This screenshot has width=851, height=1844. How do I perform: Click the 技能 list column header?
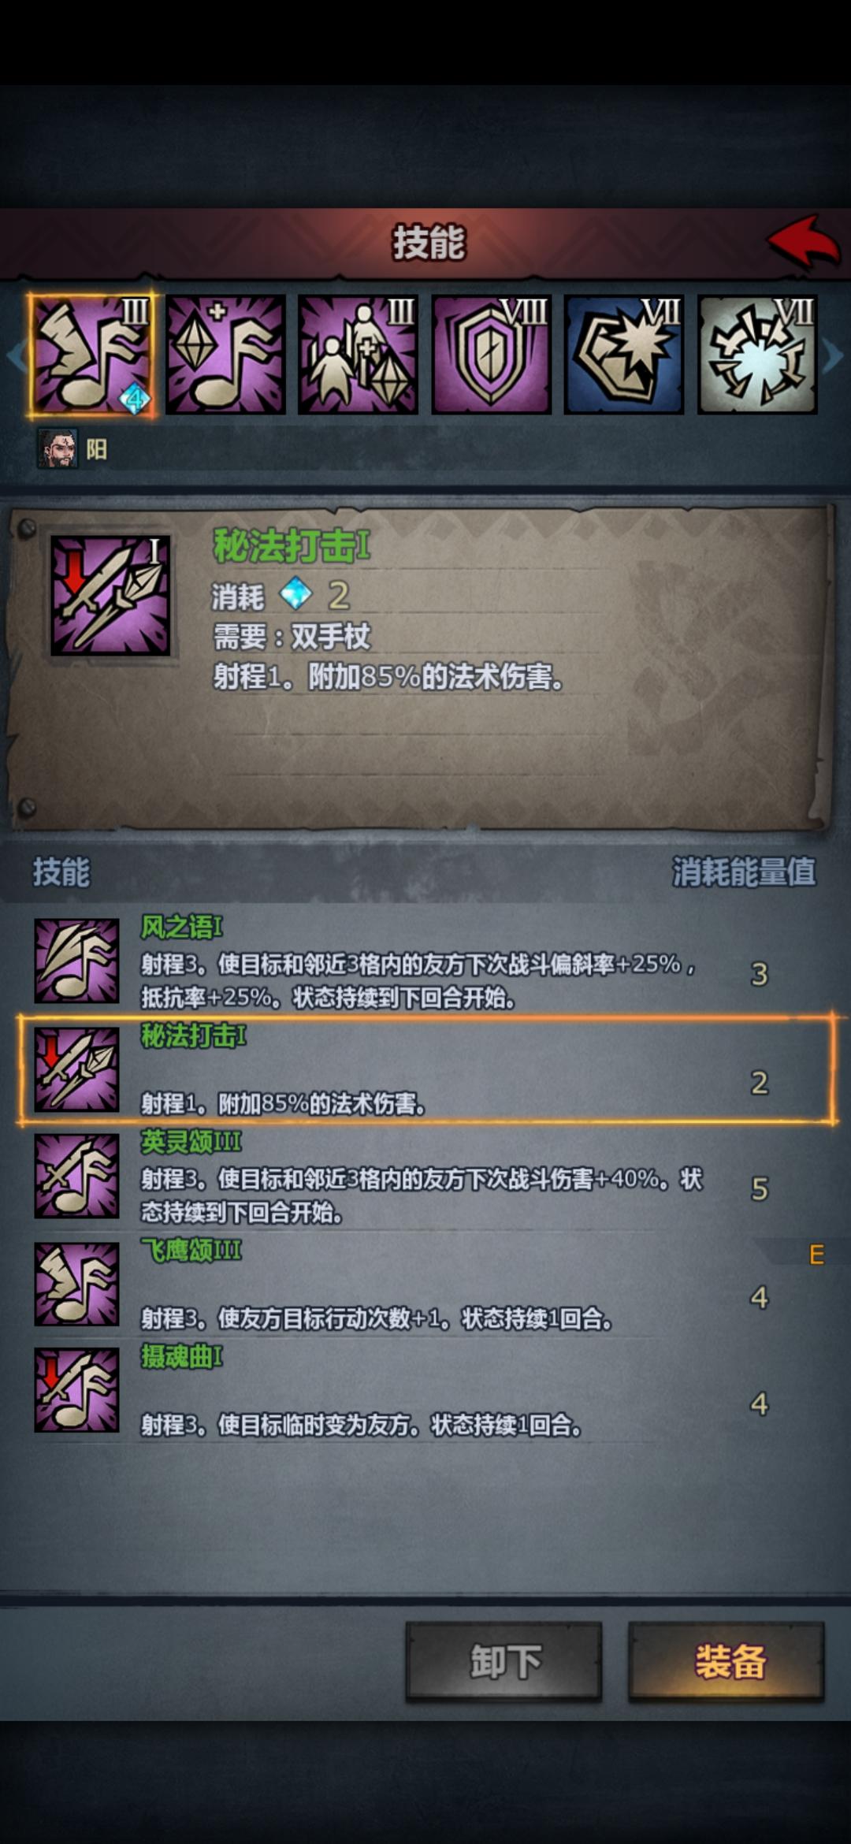[x=61, y=872]
